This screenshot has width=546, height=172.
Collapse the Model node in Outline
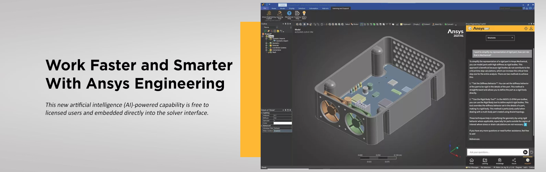point(262,36)
